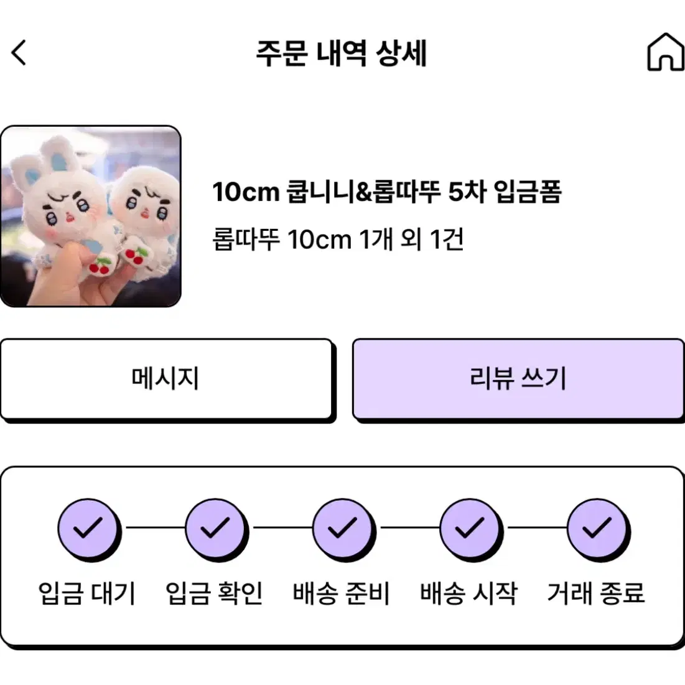Tap the 주문 내역 상세 page title
The height and width of the screenshot is (685, 685).
click(341, 54)
